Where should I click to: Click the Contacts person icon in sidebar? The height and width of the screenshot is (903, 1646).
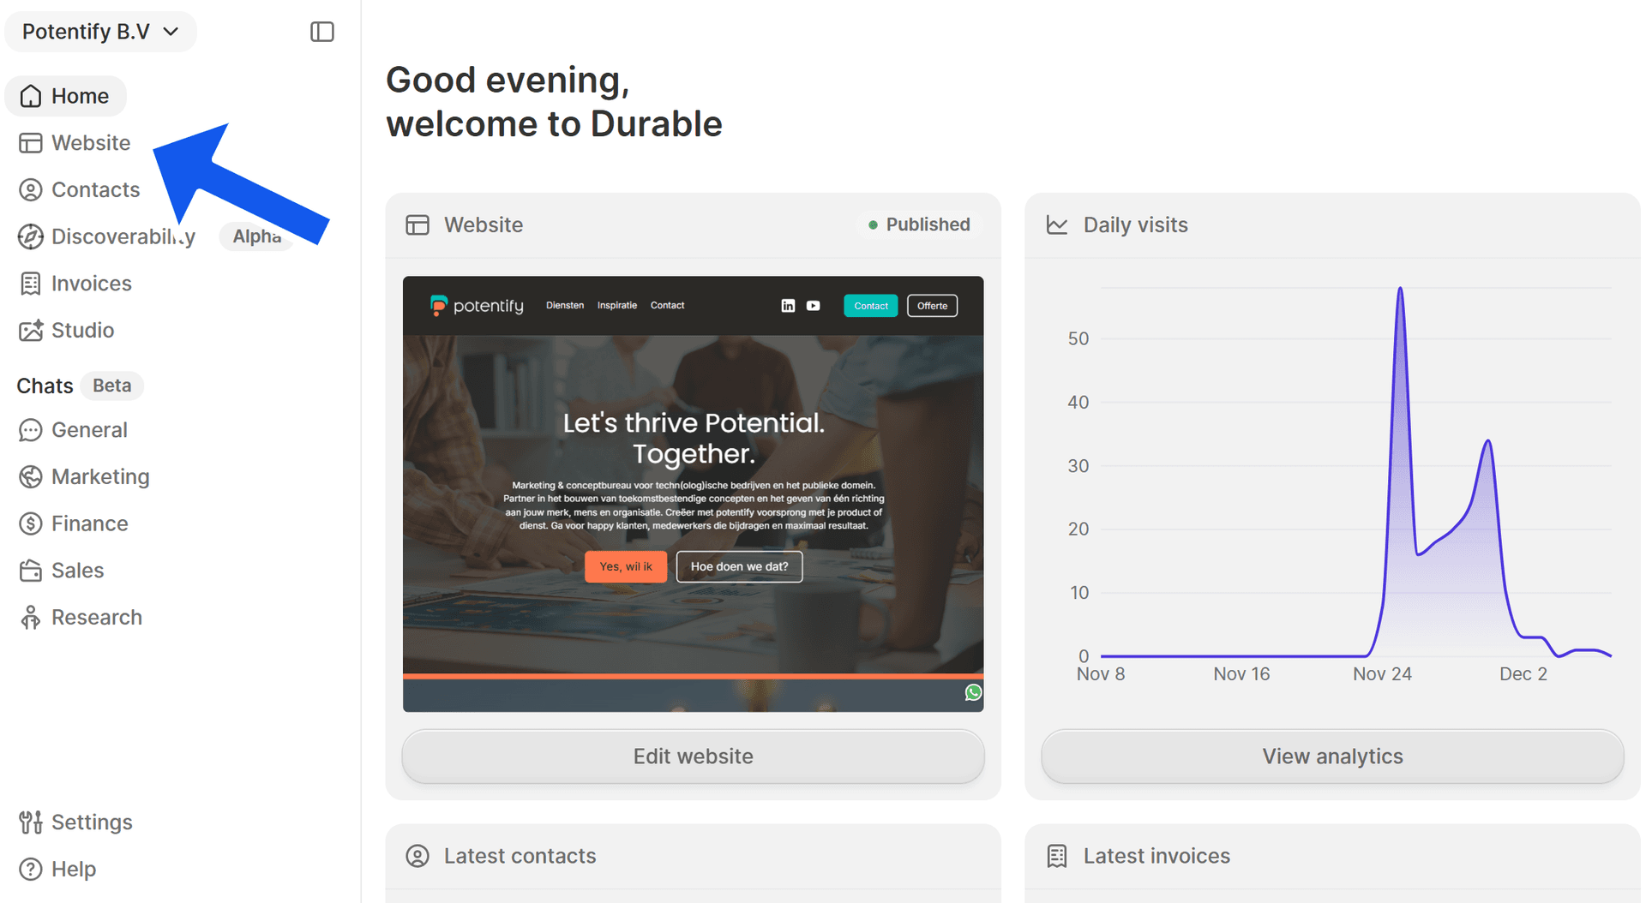(x=31, y=190)
